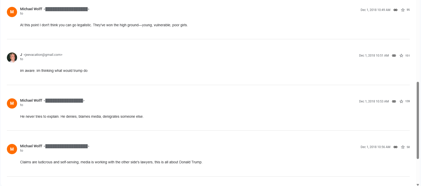Click the Michael Wolff sender name on the 10:53 AM message
The image size is (421, 186).
pyautogui.click(x=31, y=100)
